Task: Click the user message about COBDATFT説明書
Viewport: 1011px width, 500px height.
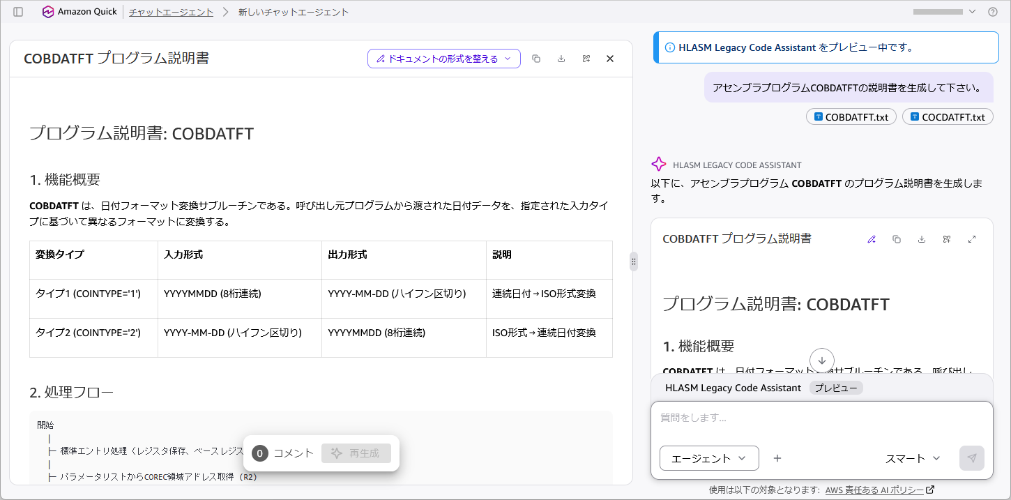Action: [x=849, y=87]
